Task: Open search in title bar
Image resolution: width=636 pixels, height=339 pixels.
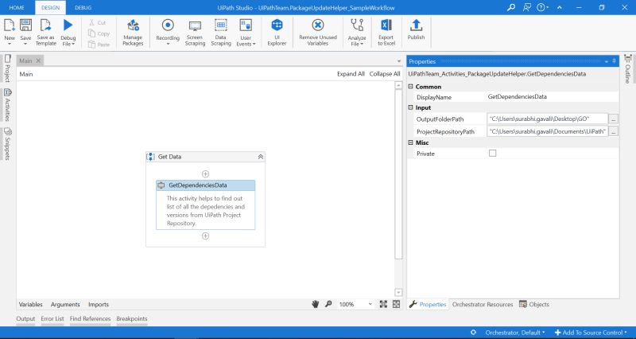Action: point(511,7)
